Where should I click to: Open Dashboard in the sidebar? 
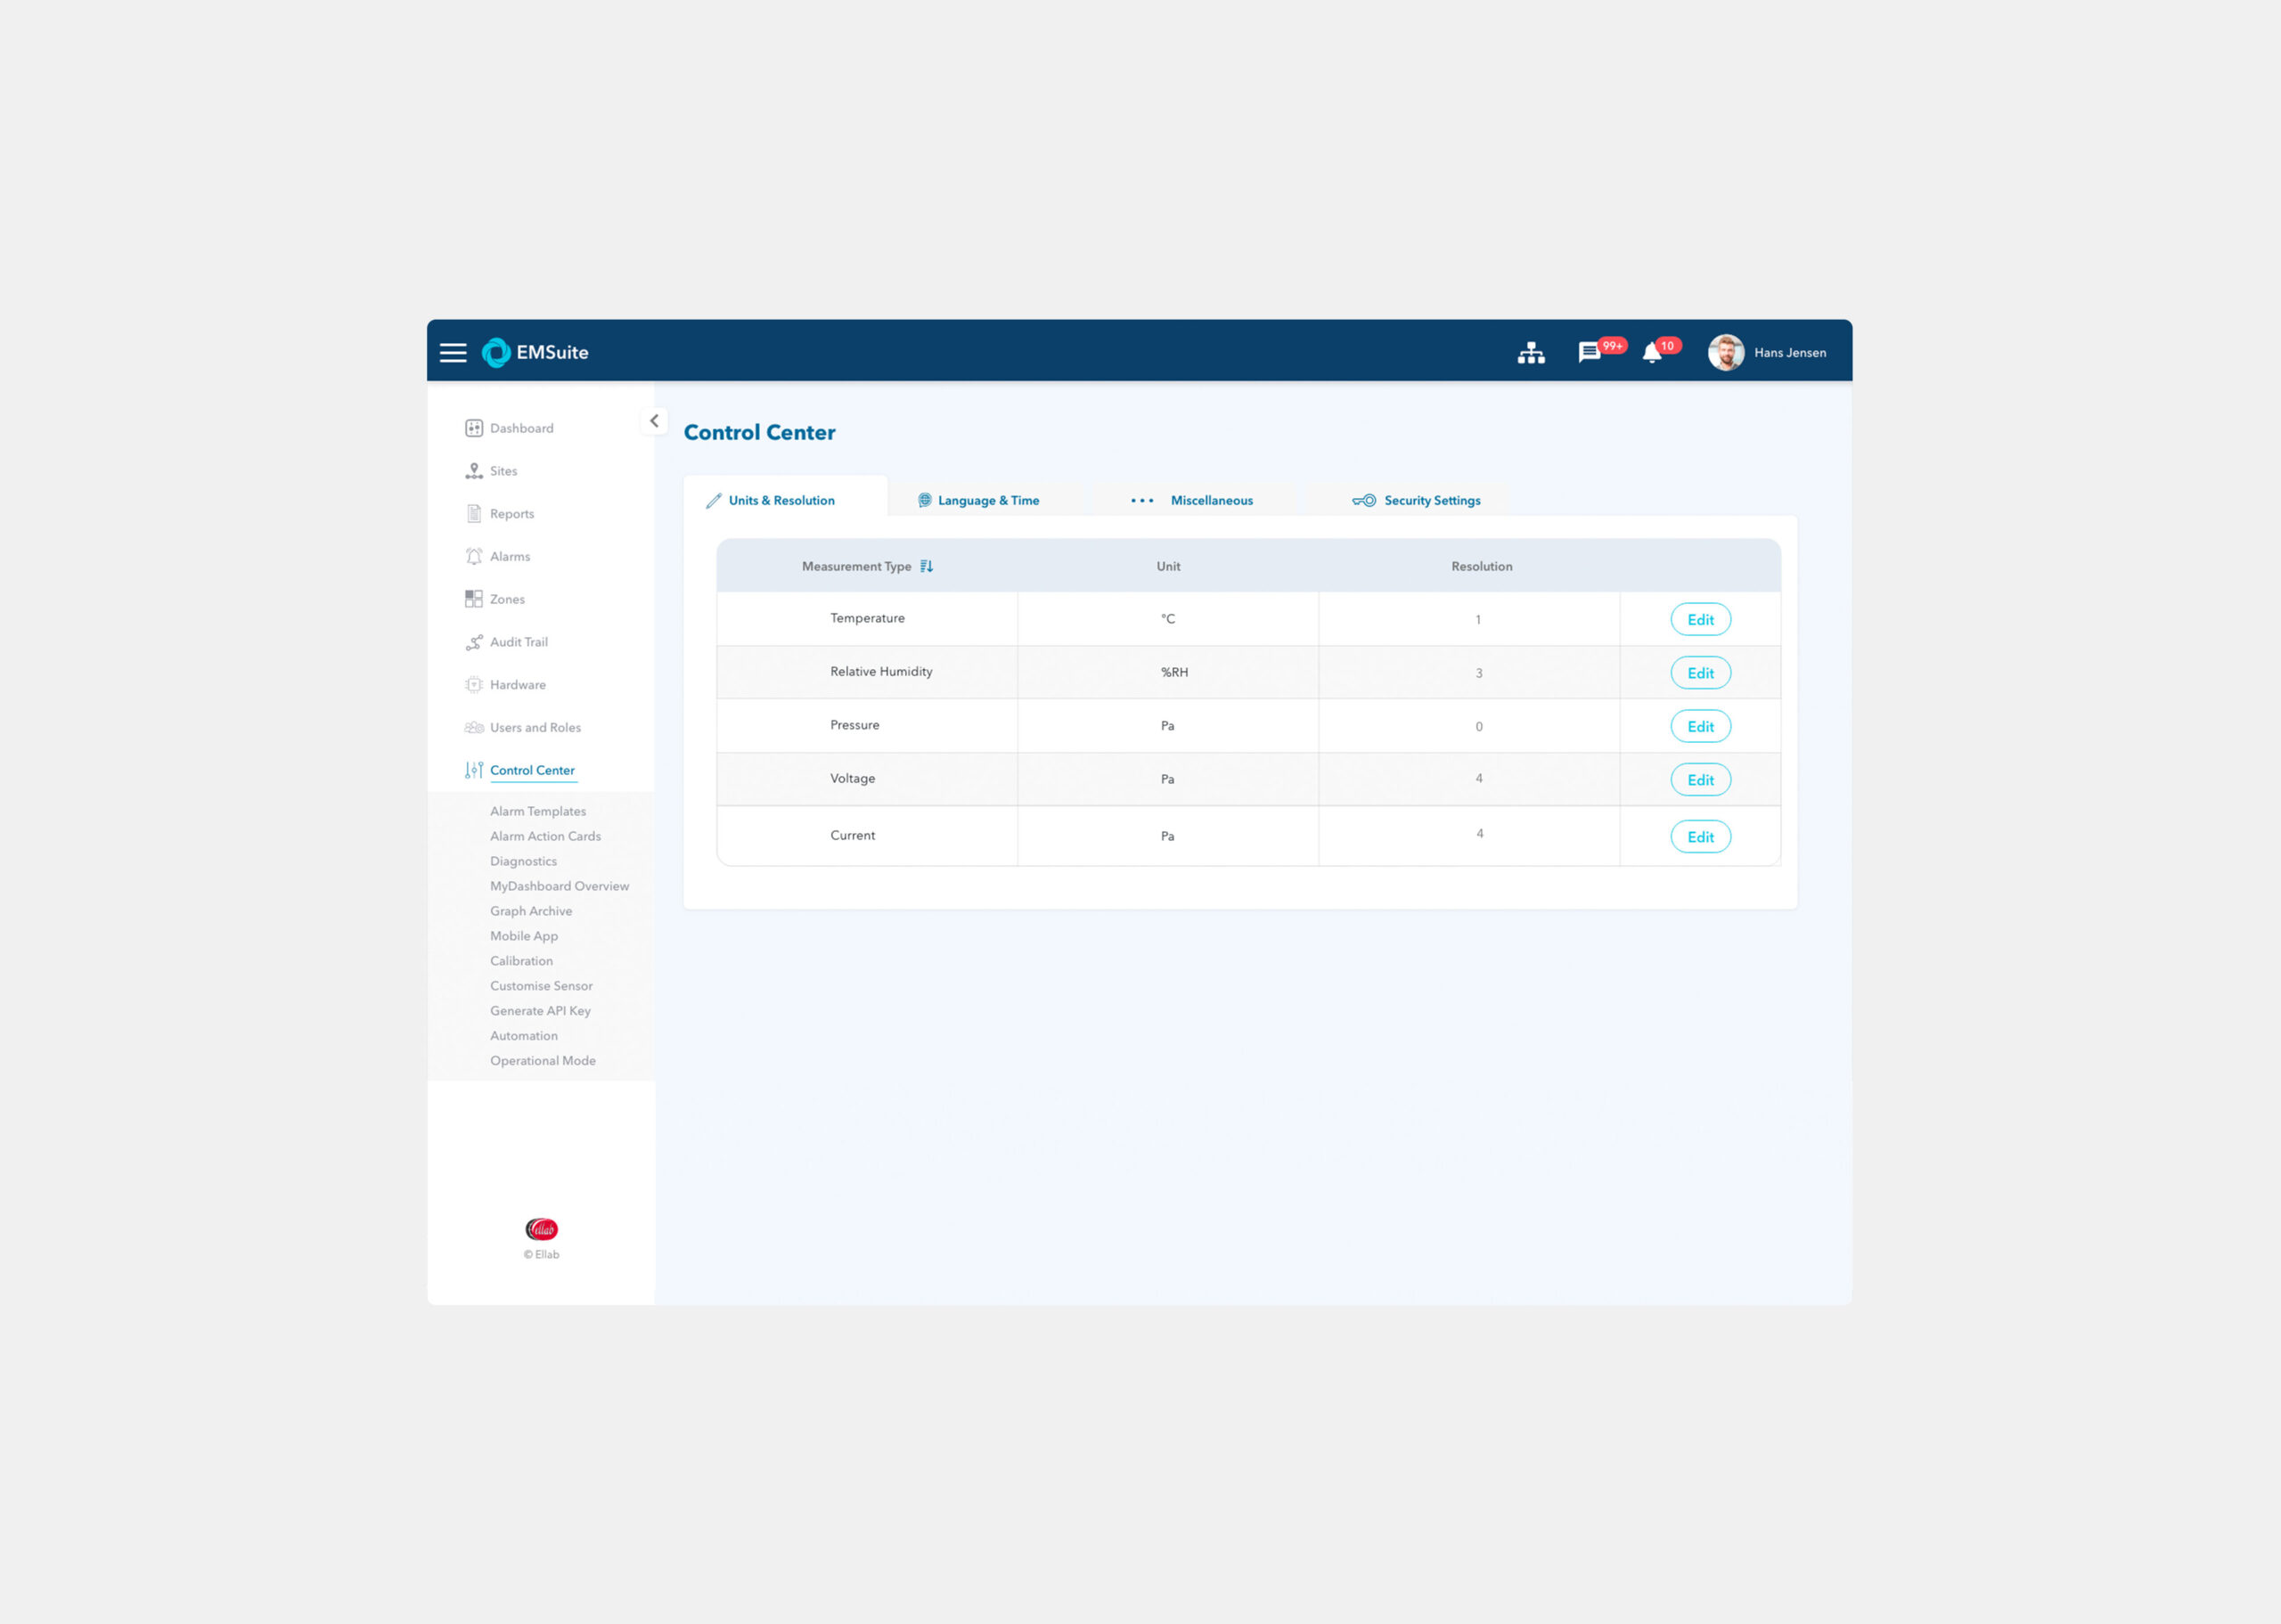click(520, 428)
